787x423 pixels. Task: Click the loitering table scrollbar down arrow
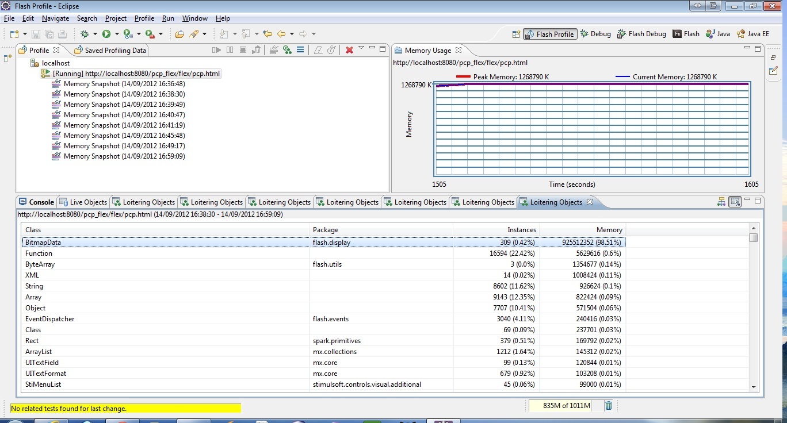coord(754,387)
